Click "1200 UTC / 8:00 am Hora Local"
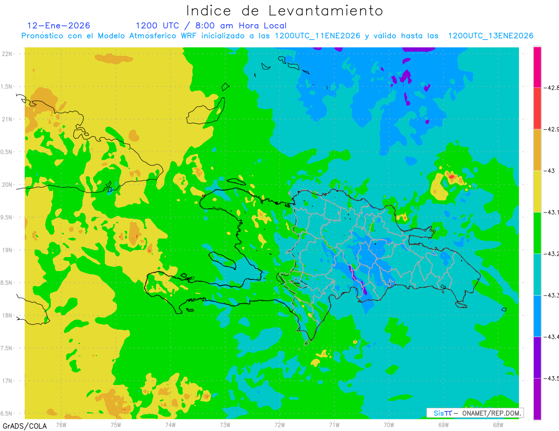The width and height of the screenshot is (559, 431). (211, 26)
